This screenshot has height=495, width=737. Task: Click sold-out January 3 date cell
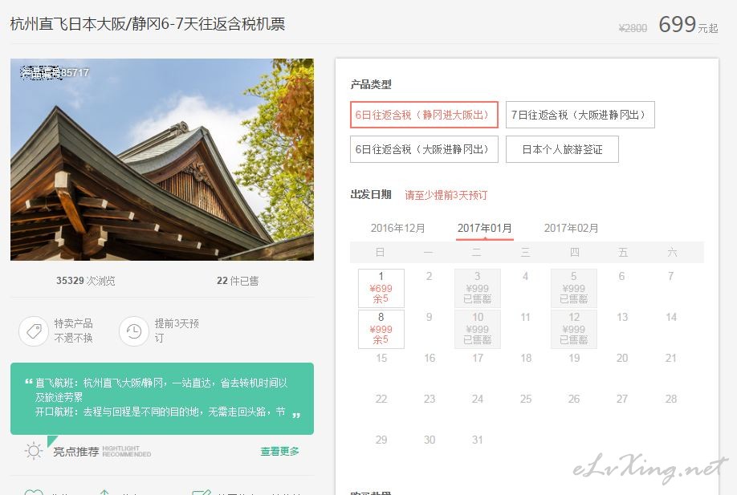[x=478, y=288]
